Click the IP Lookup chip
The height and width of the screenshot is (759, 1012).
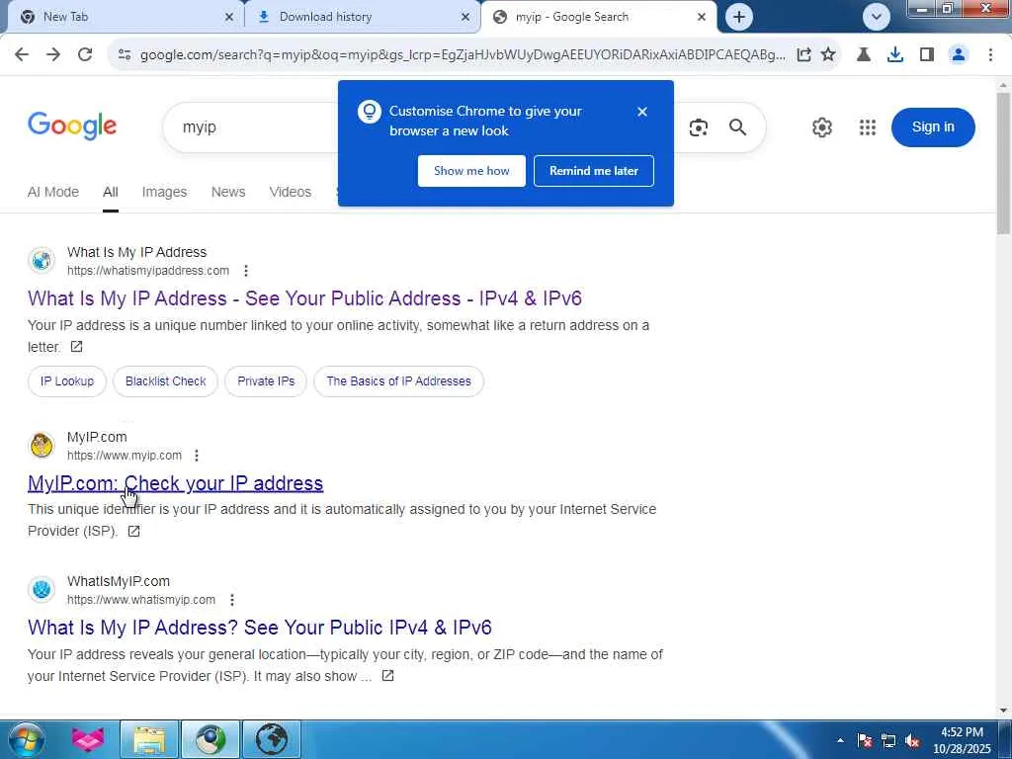67,381
